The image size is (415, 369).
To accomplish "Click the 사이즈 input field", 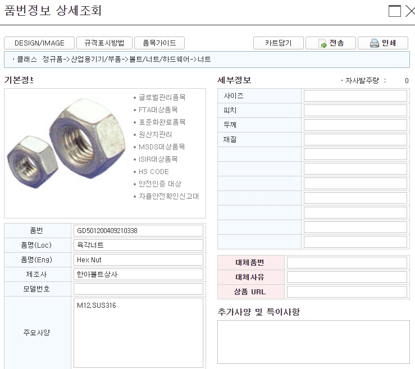I will (355, 96).
